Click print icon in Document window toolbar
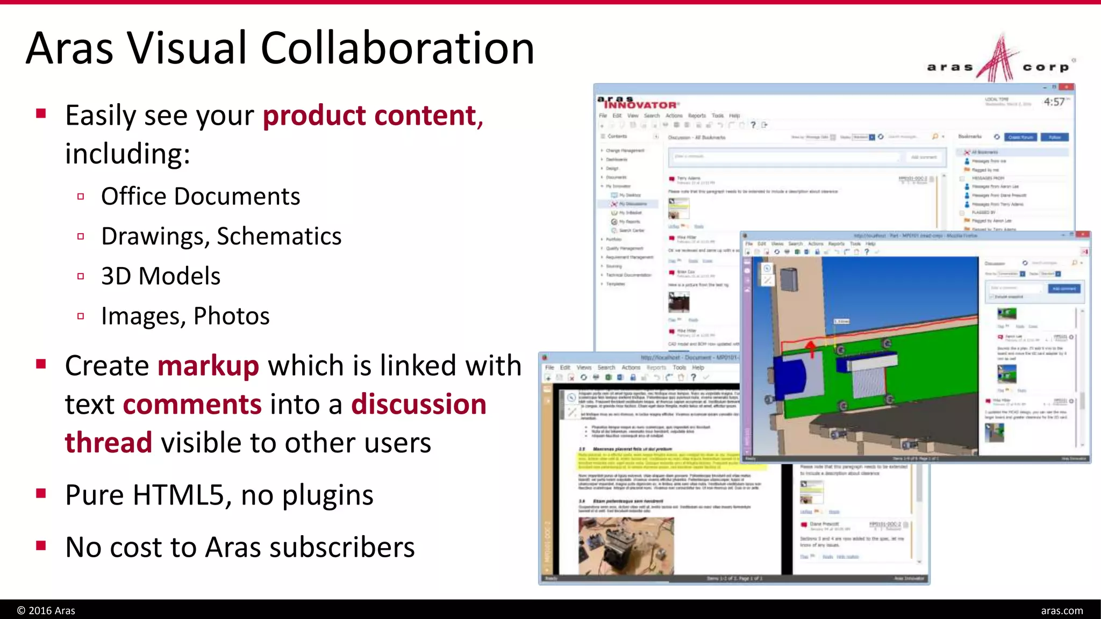1101x619 pixels. pyautogui.click(x=596, y=377)
